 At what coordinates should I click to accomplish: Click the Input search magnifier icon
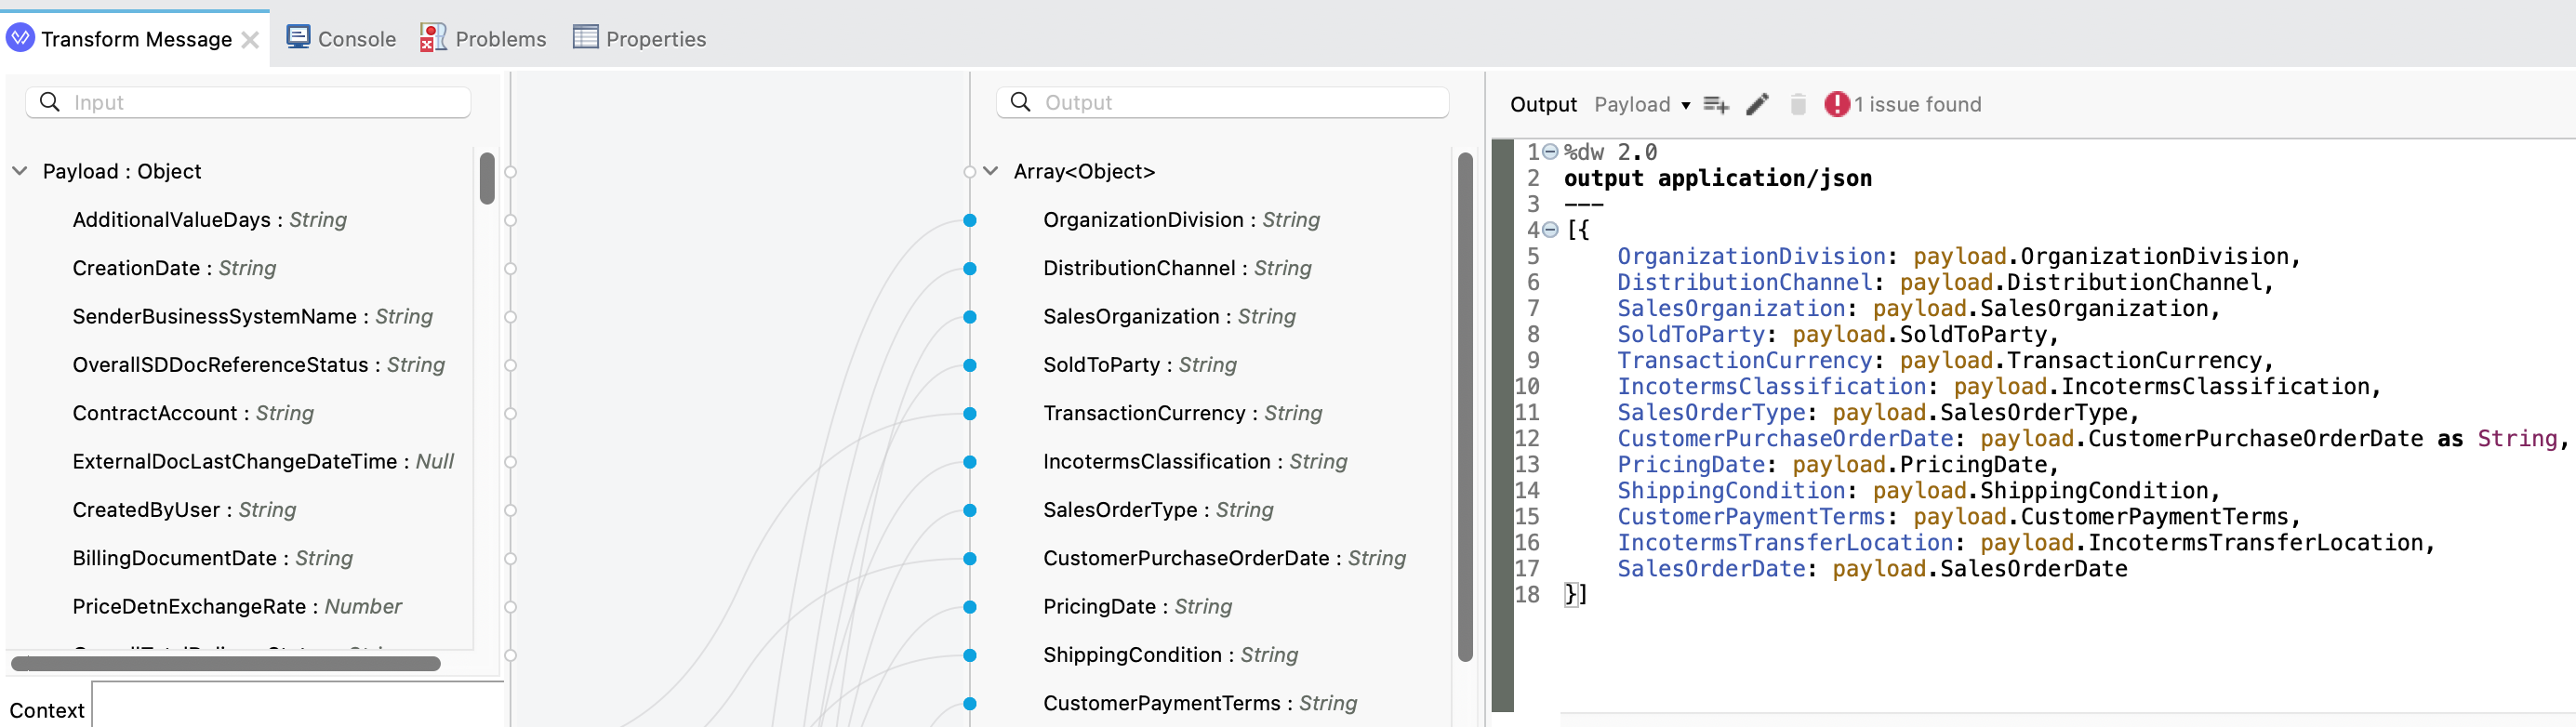click(49, 102)
